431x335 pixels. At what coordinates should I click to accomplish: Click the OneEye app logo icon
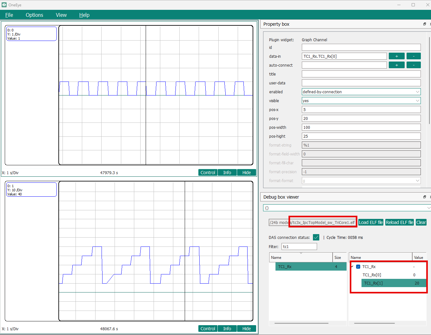tap(4, 5)
